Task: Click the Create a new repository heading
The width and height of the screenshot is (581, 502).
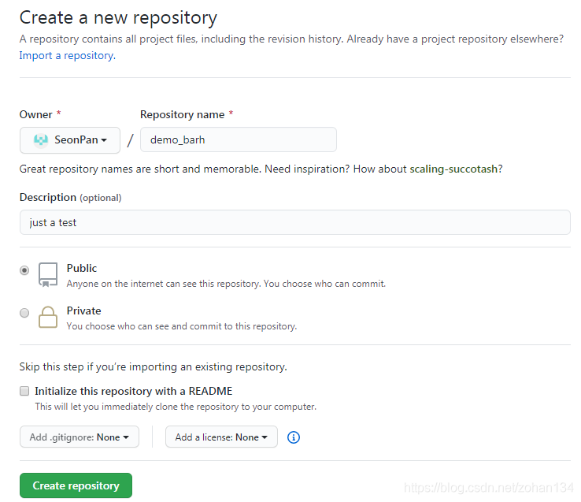Action: pyautogui.click(x=118, y=17)
